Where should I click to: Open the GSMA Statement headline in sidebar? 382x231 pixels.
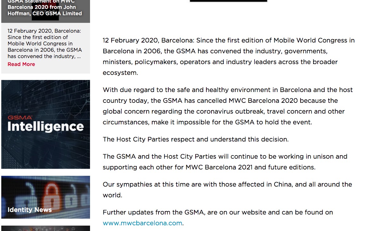point(45,8)
